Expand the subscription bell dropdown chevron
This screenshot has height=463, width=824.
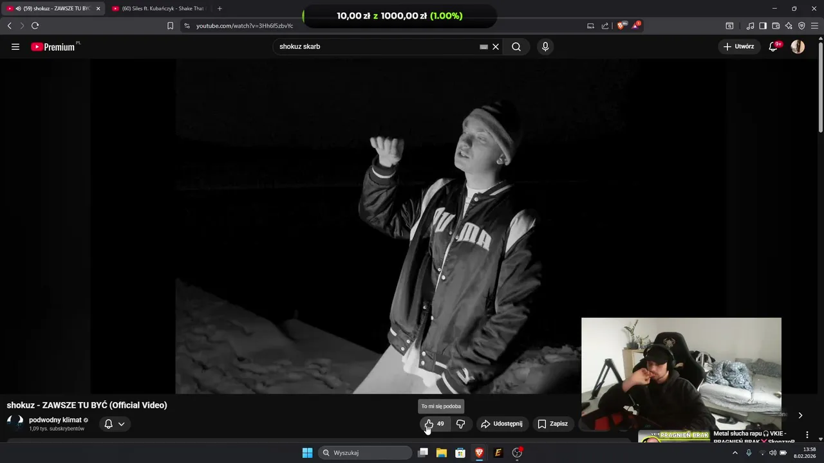tap(121, 424)
